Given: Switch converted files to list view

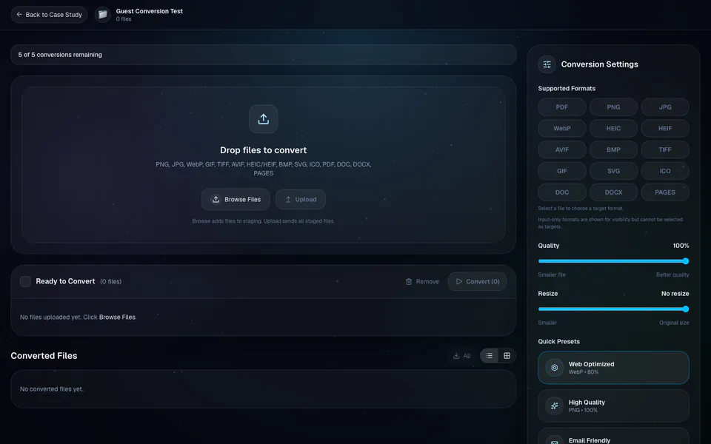Looking at the screenshot, I should [x=489, y=356].
